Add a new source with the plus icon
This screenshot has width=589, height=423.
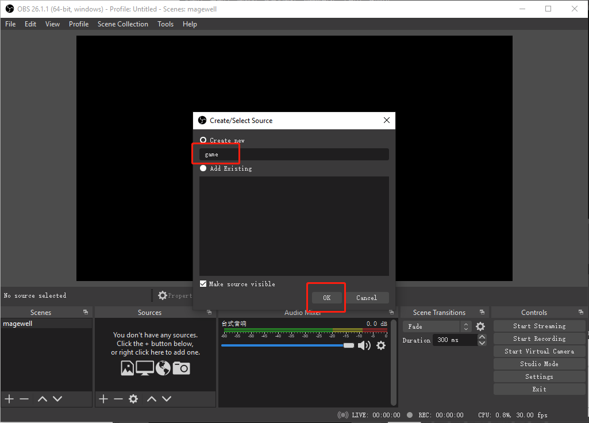click(103, 399)
